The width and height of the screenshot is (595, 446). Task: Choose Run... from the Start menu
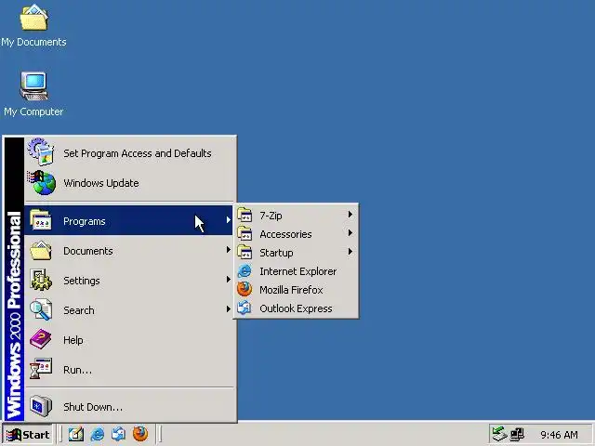[x=129, y=370]
